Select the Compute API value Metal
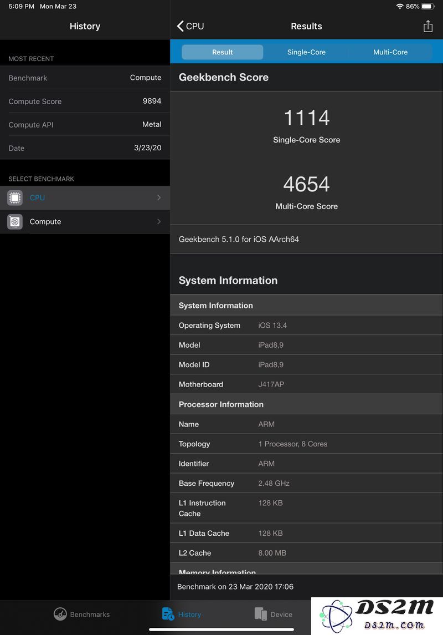The image size is (443, 635). coord(152,125)
